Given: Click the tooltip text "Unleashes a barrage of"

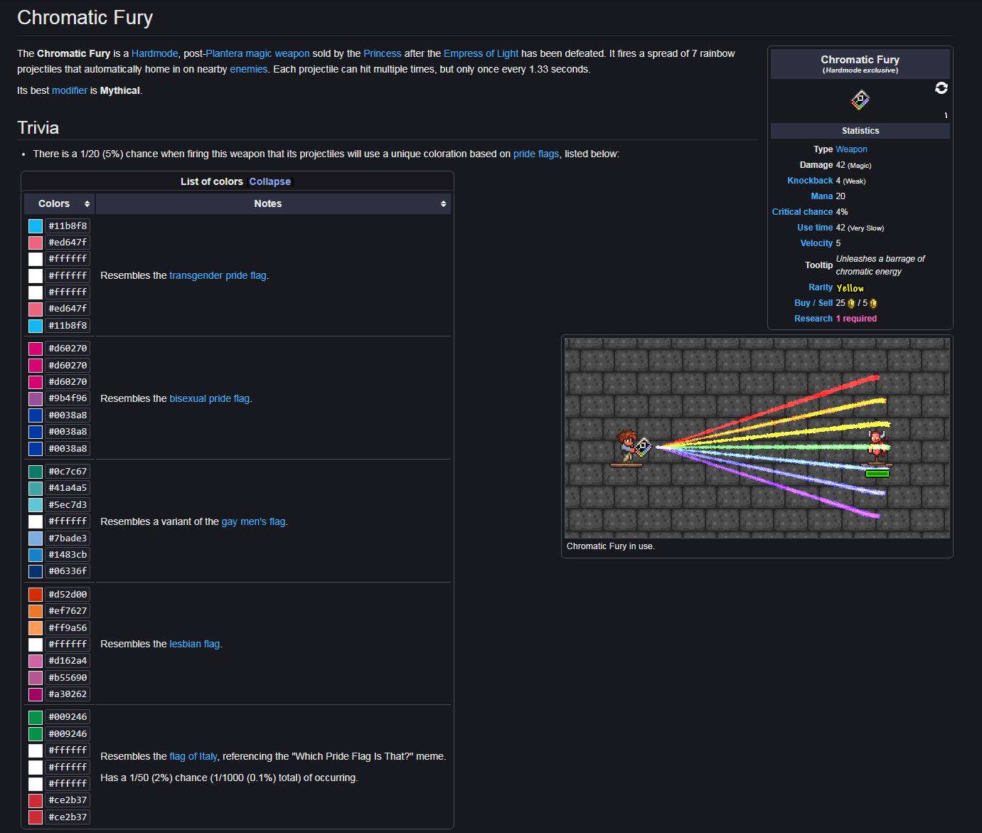Looking at the screenshot, I should [880, 259].
